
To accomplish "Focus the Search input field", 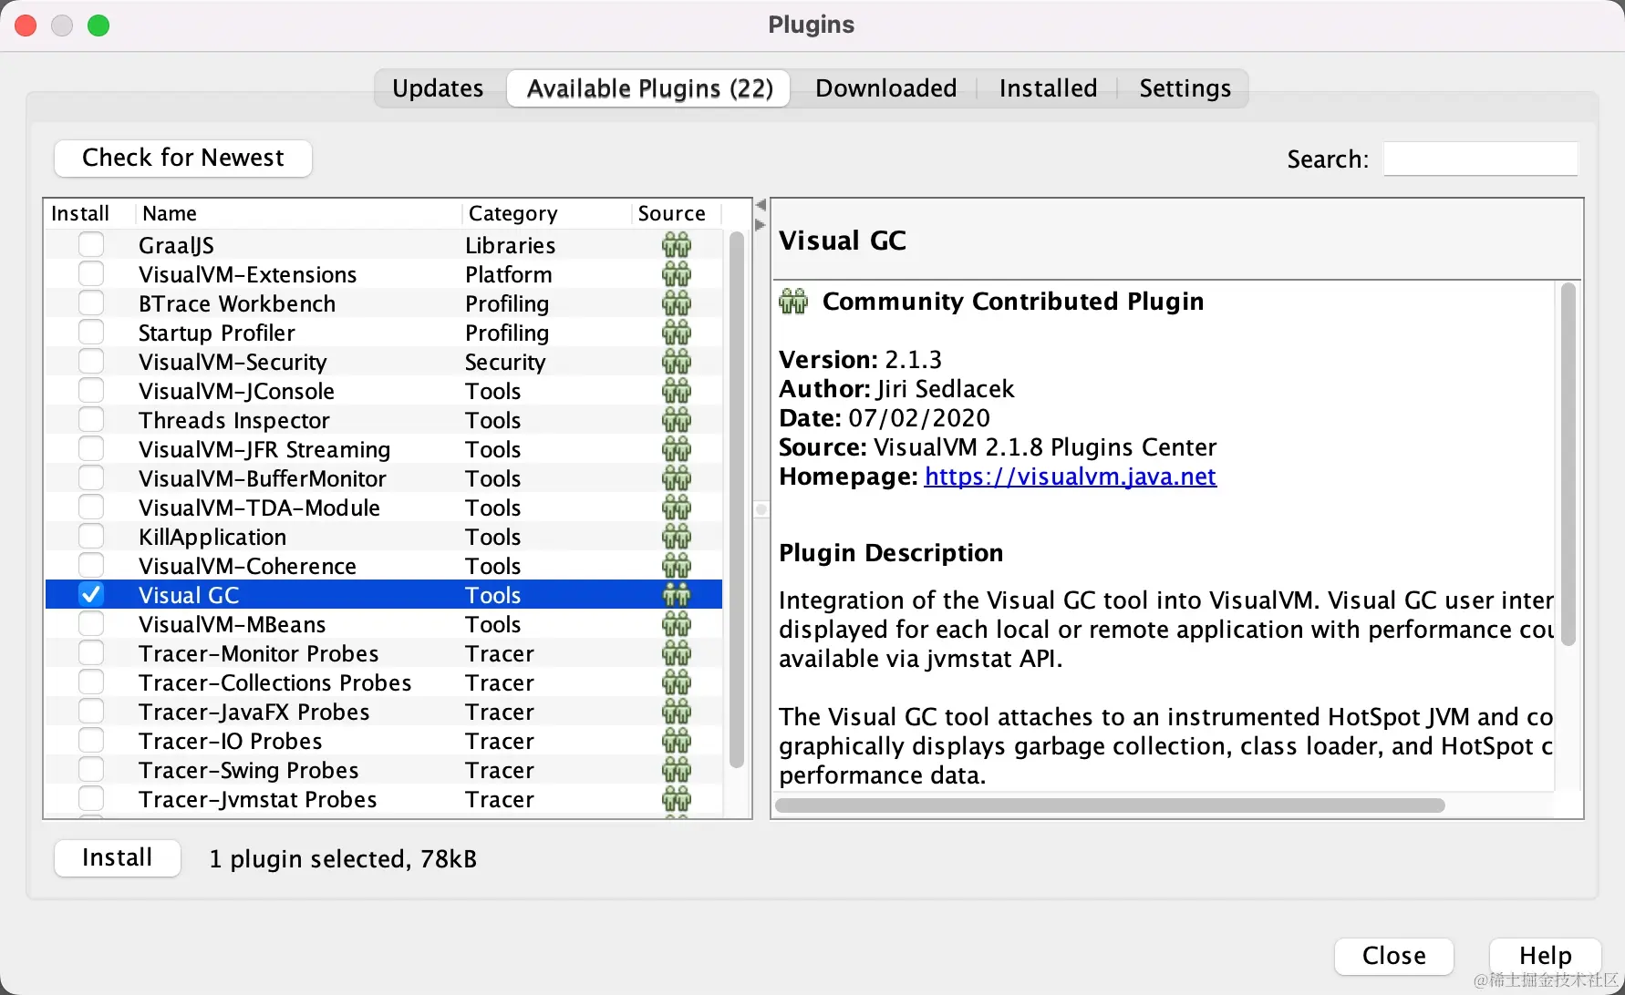I will tap(1481, 159).
